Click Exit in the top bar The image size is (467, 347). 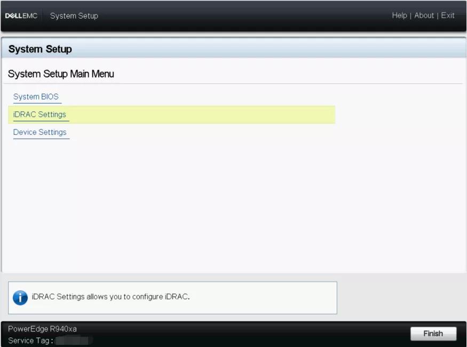(448, 16)
